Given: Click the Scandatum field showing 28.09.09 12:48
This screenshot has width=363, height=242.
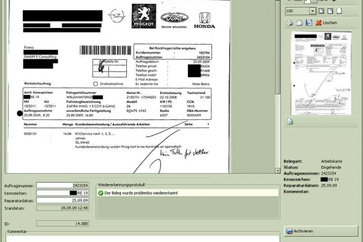Looking at the screenshot, I should pyautogui.click(x=62, y=208).
